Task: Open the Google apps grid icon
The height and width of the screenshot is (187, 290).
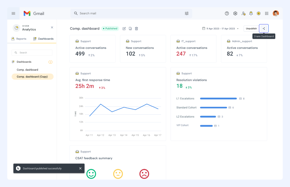Action: coord(266,13)
